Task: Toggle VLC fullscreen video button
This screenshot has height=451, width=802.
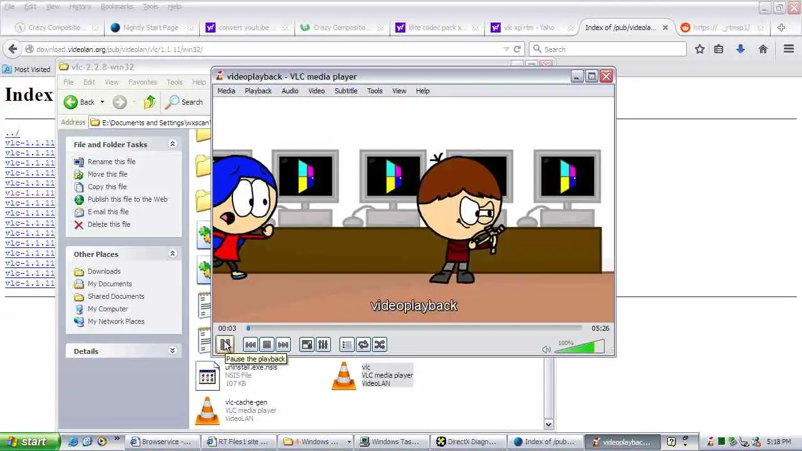Action: 306,345
